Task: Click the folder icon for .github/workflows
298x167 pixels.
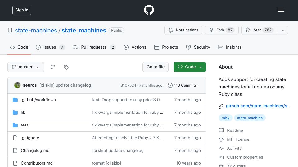Action: [15, 100]
